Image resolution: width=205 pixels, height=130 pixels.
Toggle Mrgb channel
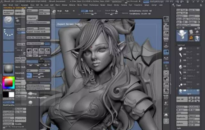[x=59, y=11]
